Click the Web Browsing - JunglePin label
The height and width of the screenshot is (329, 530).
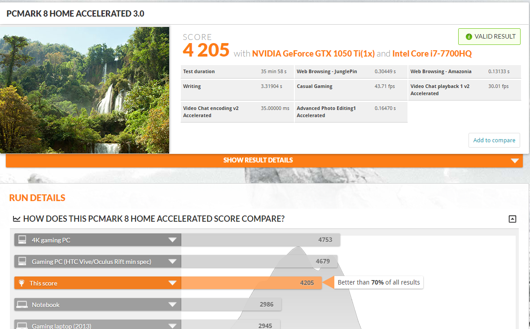[x=327, y=71]
